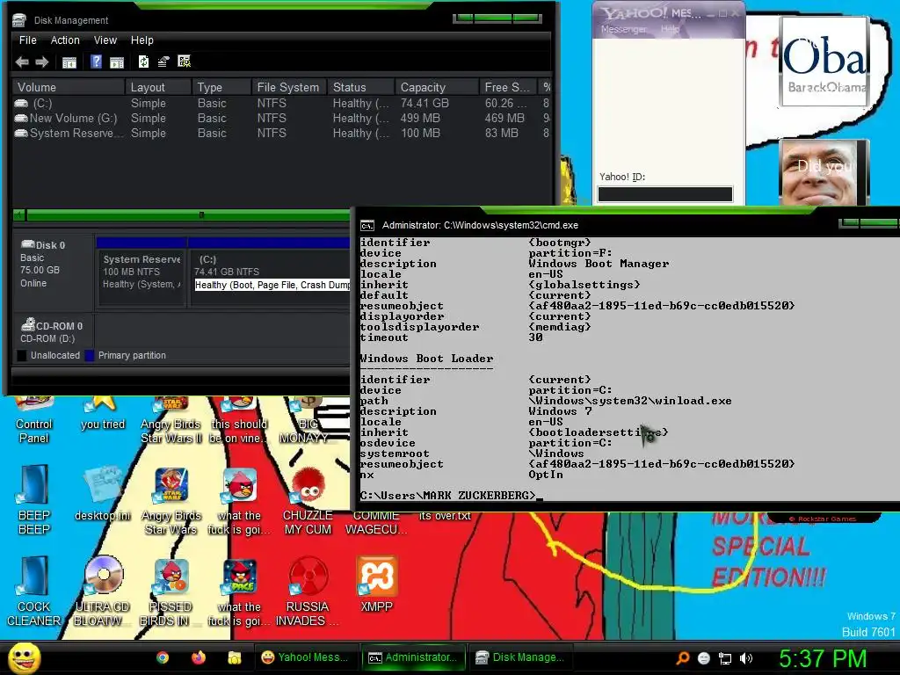Sort by the Status column header

click(360, 87)
